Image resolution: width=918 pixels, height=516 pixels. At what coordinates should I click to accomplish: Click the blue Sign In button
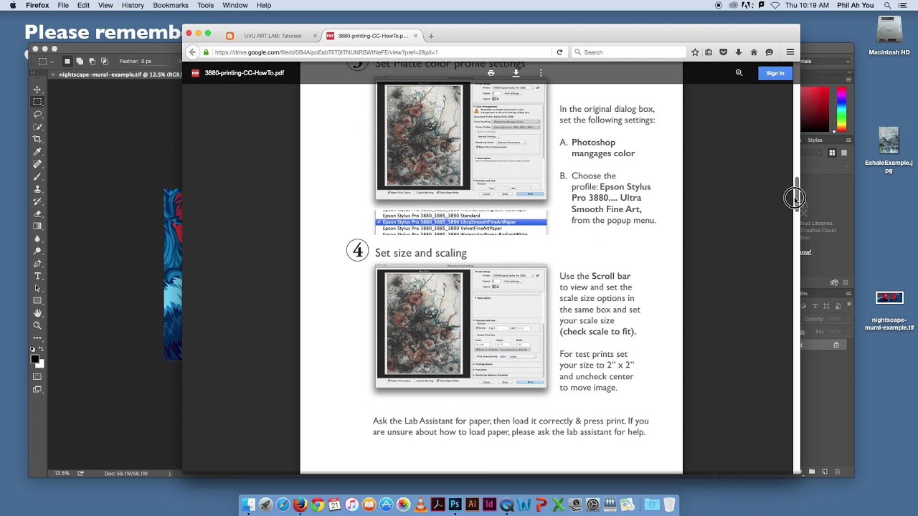click(x=775, y=73)
